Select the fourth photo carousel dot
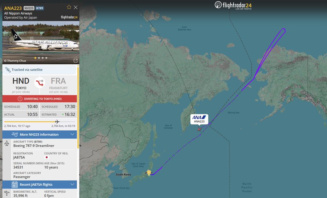 tap(46, 58)
